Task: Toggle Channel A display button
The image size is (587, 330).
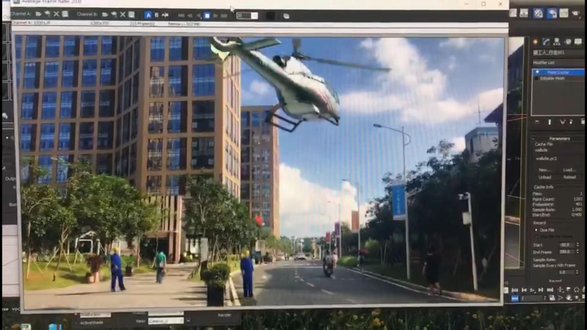Action: click(148, 15)
